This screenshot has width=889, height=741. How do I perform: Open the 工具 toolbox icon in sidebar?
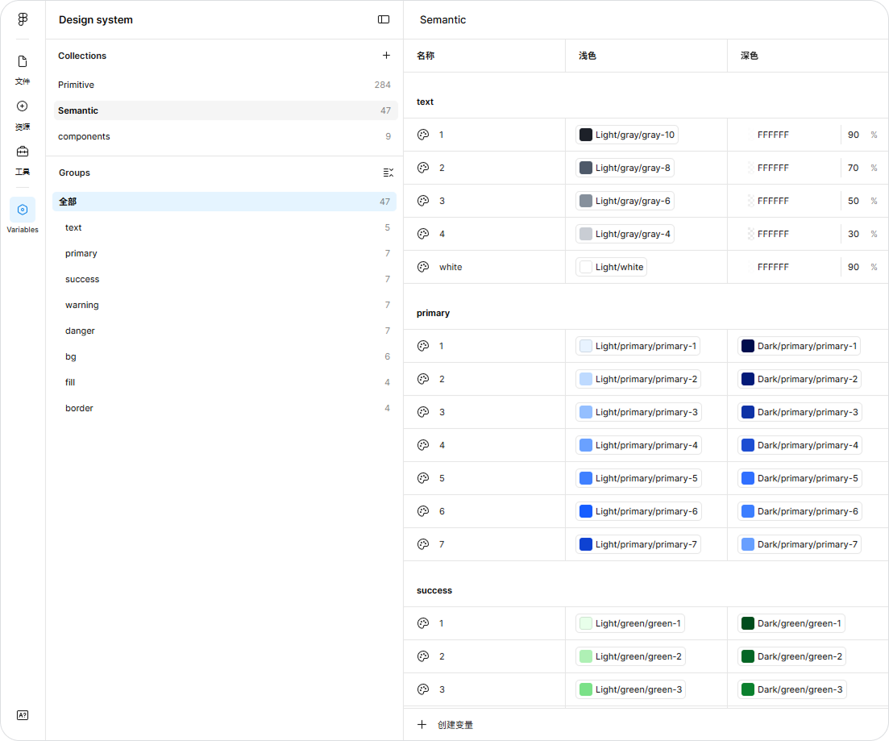click(x=23, y=152)
